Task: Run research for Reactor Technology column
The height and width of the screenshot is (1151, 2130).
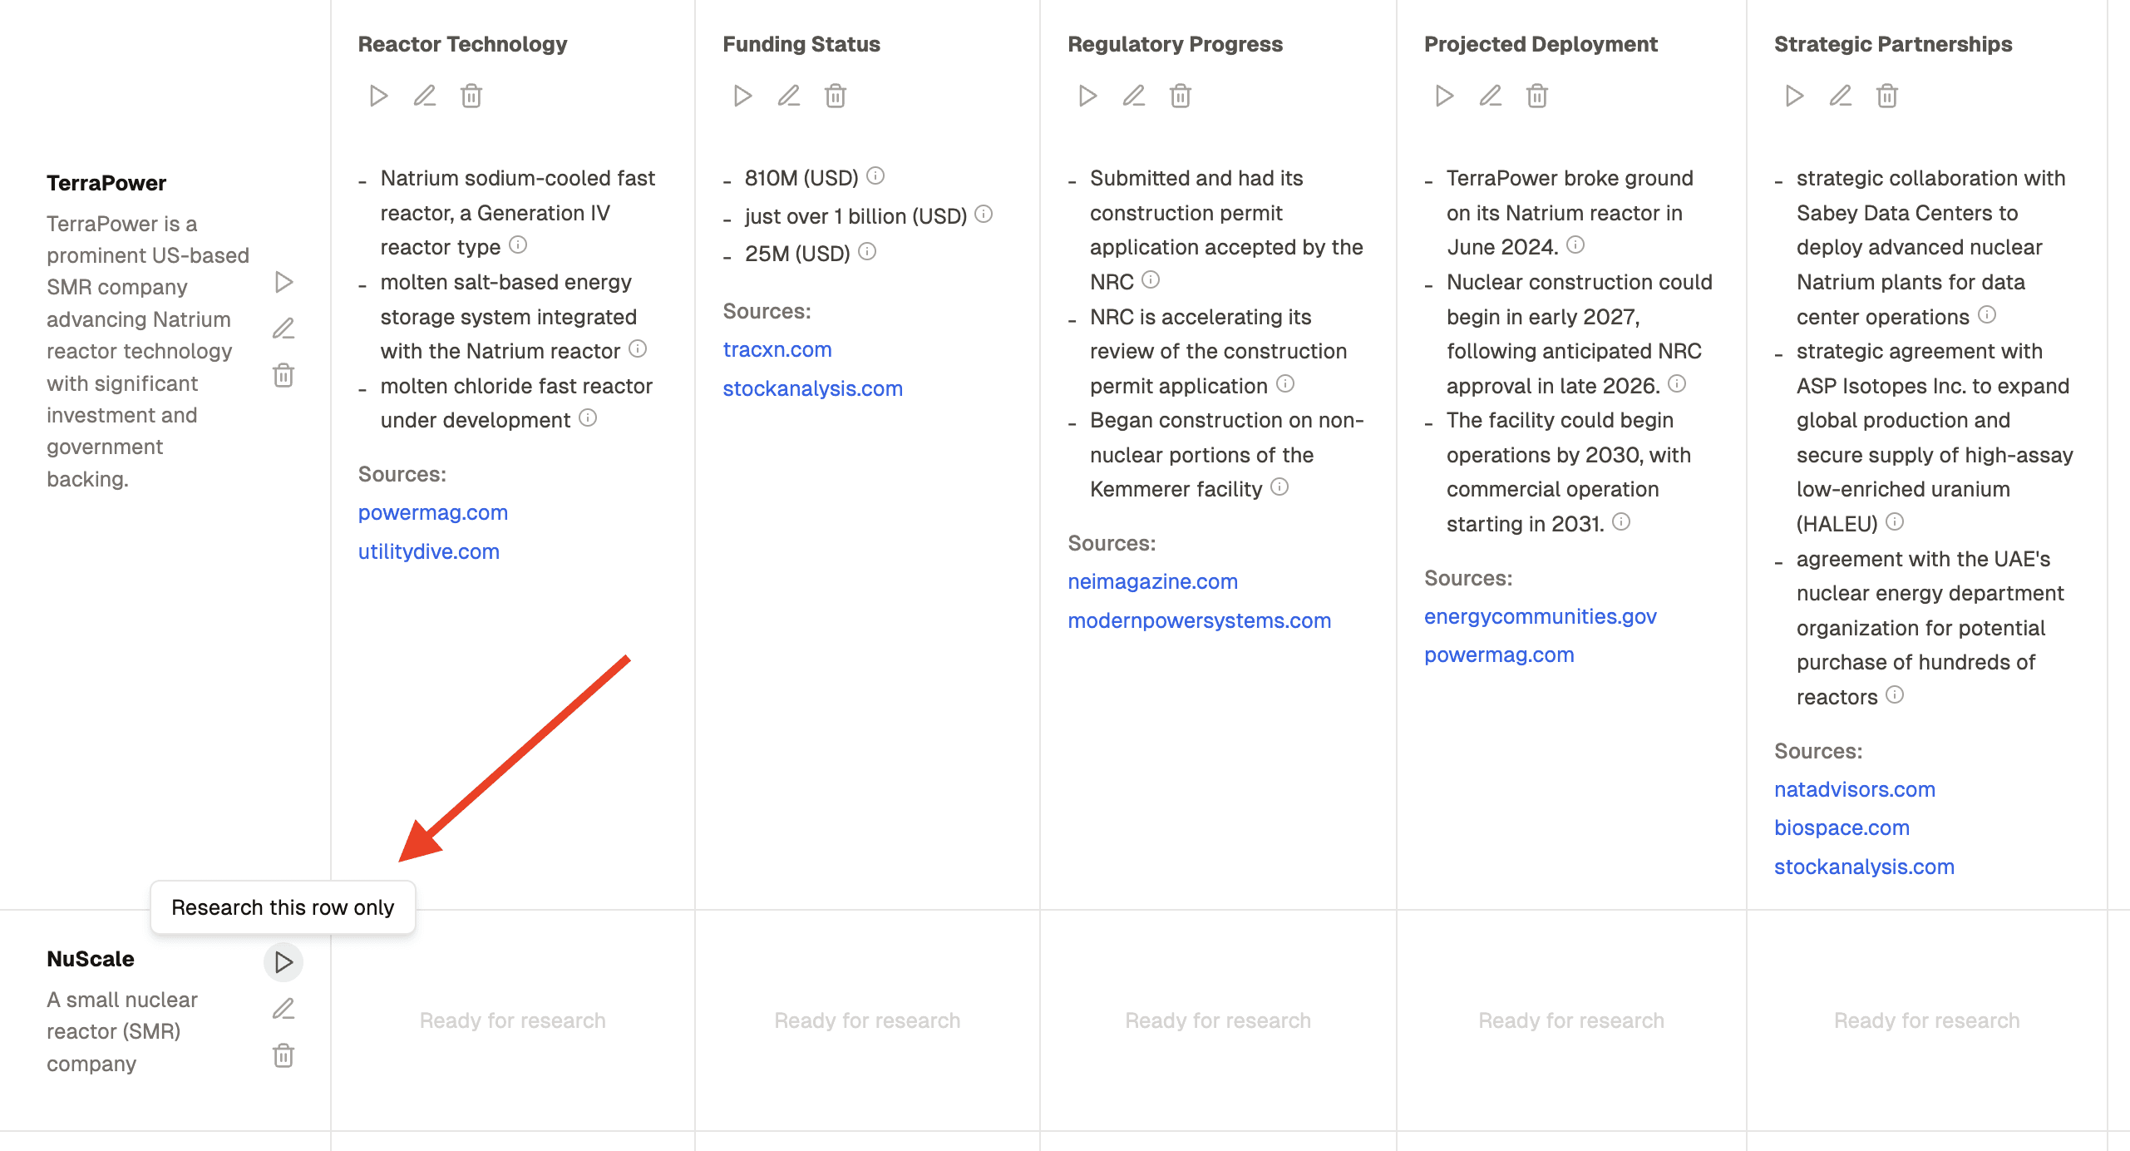Action: coord(378,96)
